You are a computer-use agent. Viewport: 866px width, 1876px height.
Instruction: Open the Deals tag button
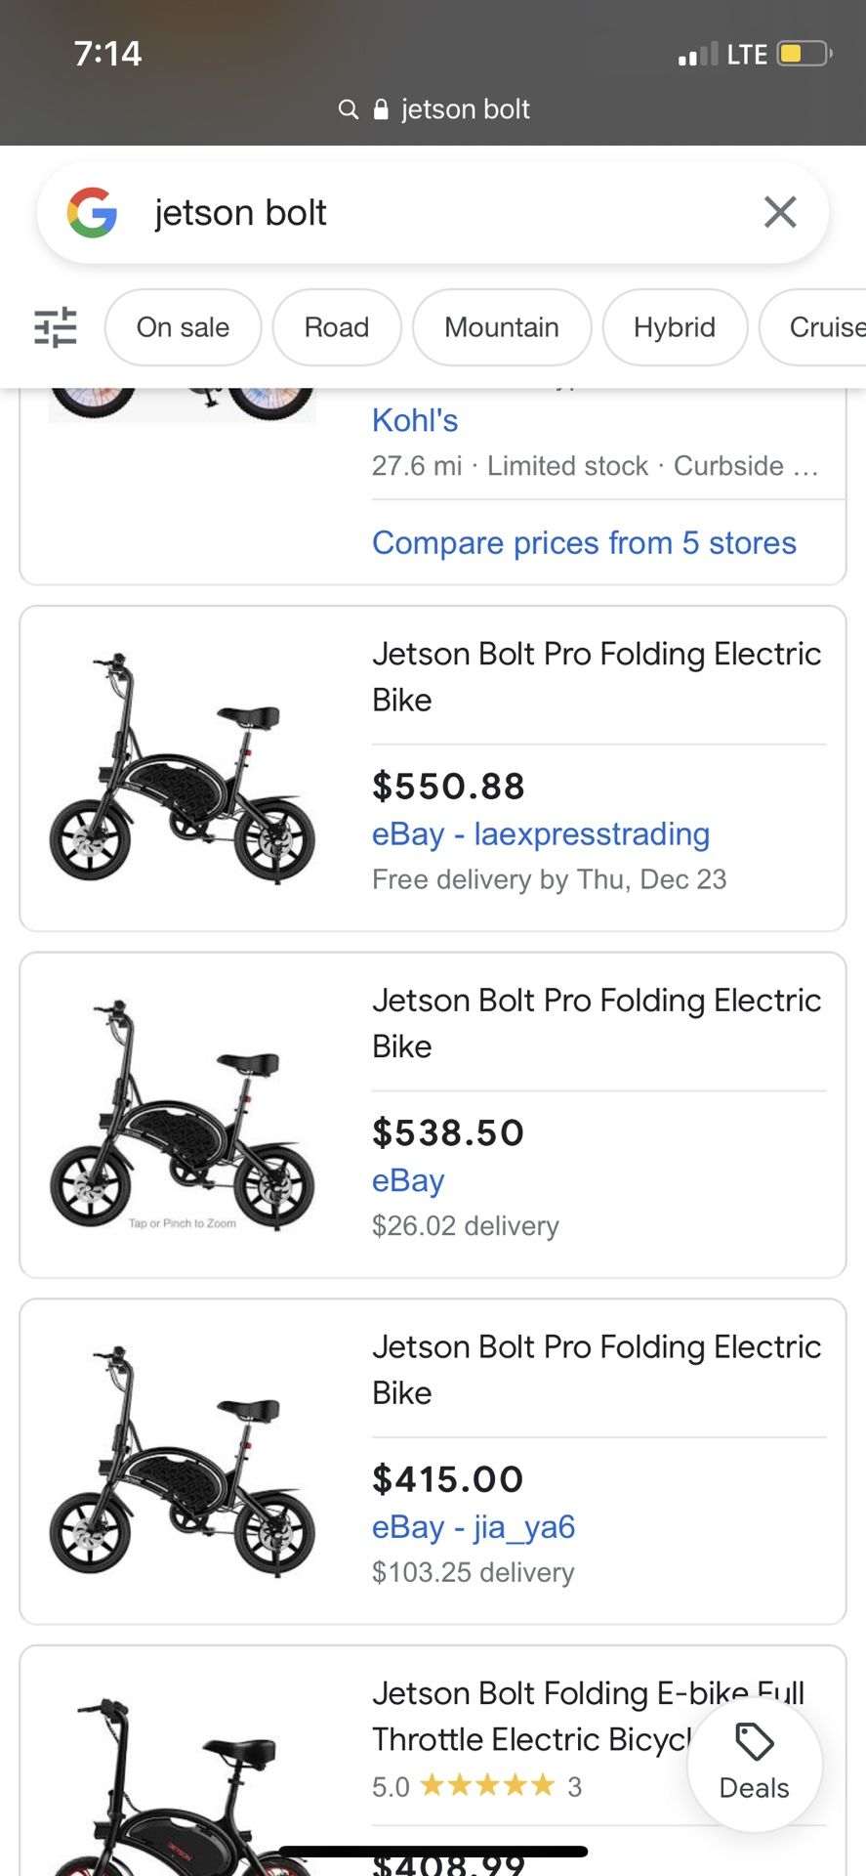pos(755,1764)
